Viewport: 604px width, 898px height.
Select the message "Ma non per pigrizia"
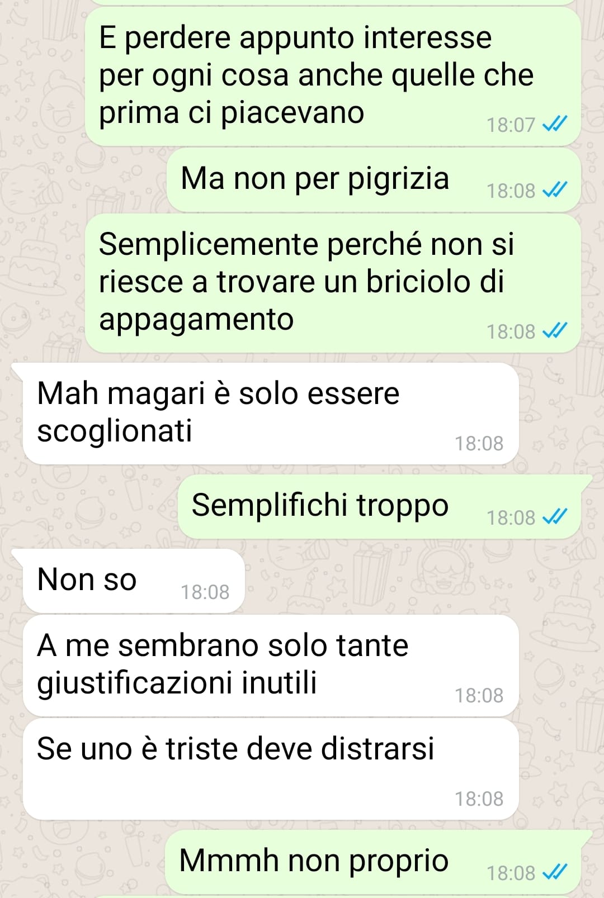coord(374,180)
